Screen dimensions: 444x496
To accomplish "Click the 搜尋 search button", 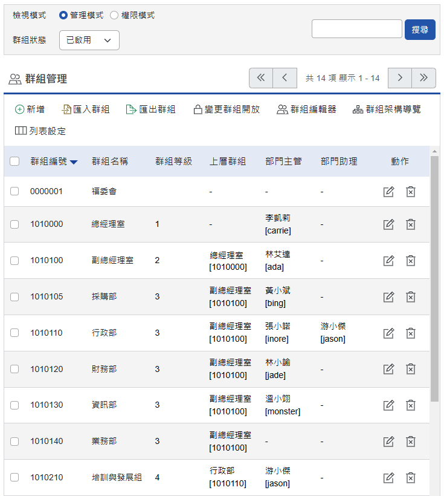I will (x=420, y=29).
